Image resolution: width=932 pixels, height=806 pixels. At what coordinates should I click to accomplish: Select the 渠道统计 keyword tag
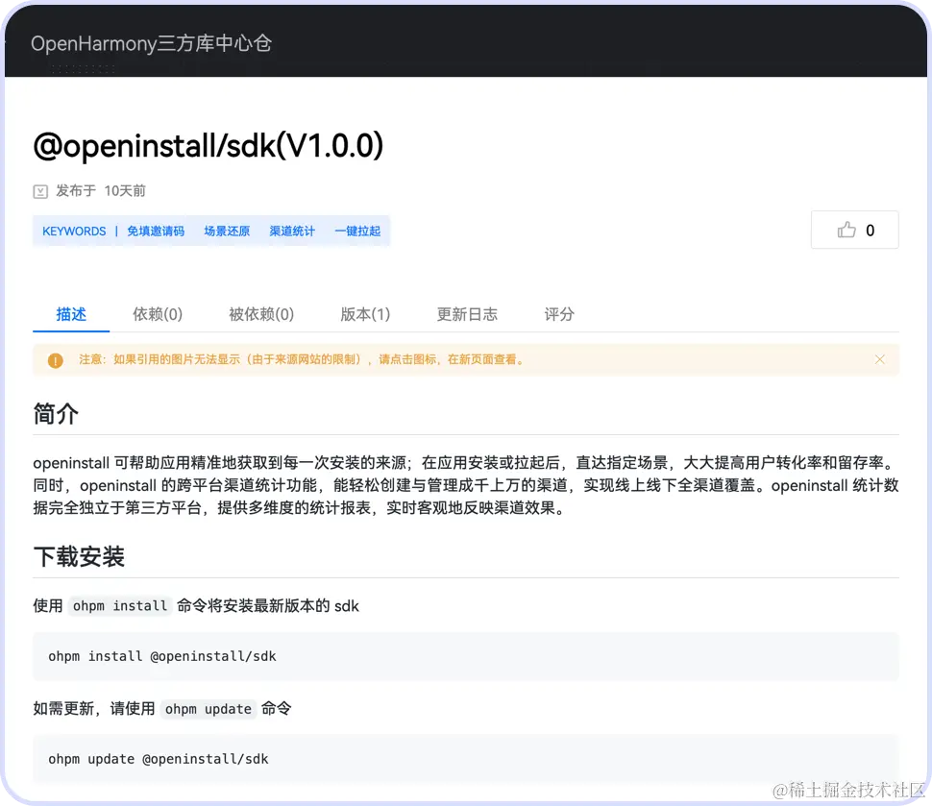[x=292, y=232]
